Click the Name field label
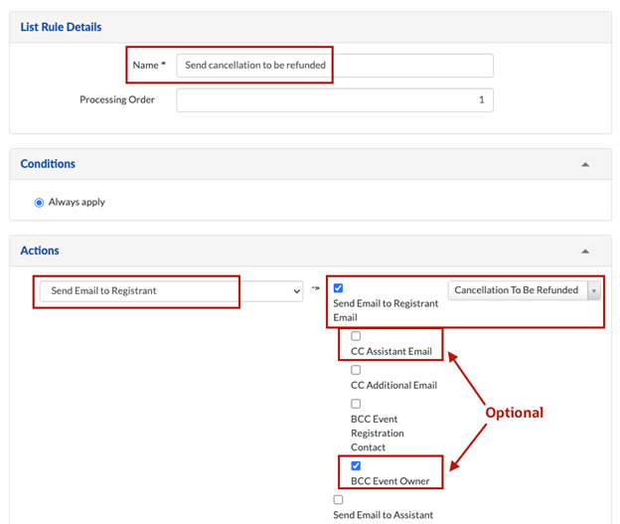The height and width of the screenshot is (524, 620). pos(149,65)
